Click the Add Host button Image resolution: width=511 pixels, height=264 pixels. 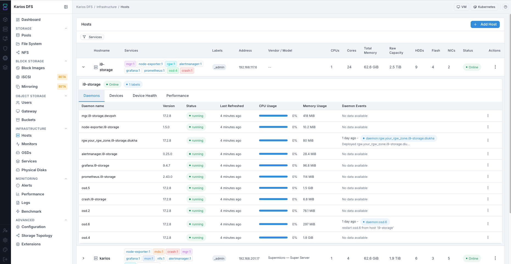[x=485, y=24]
